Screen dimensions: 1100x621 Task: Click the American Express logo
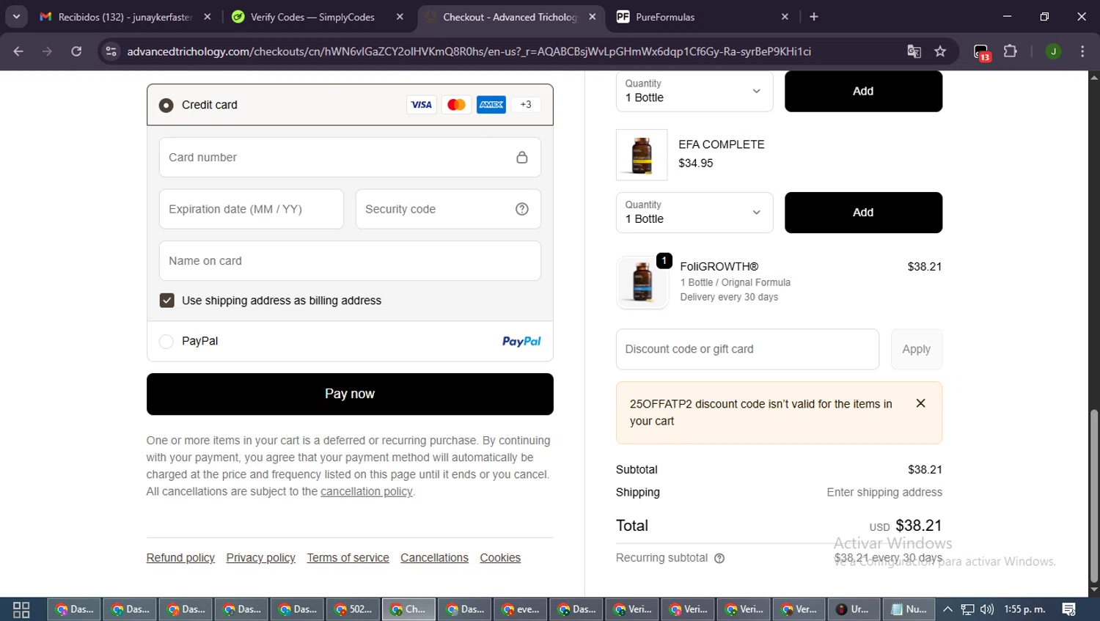pos(491,105)
